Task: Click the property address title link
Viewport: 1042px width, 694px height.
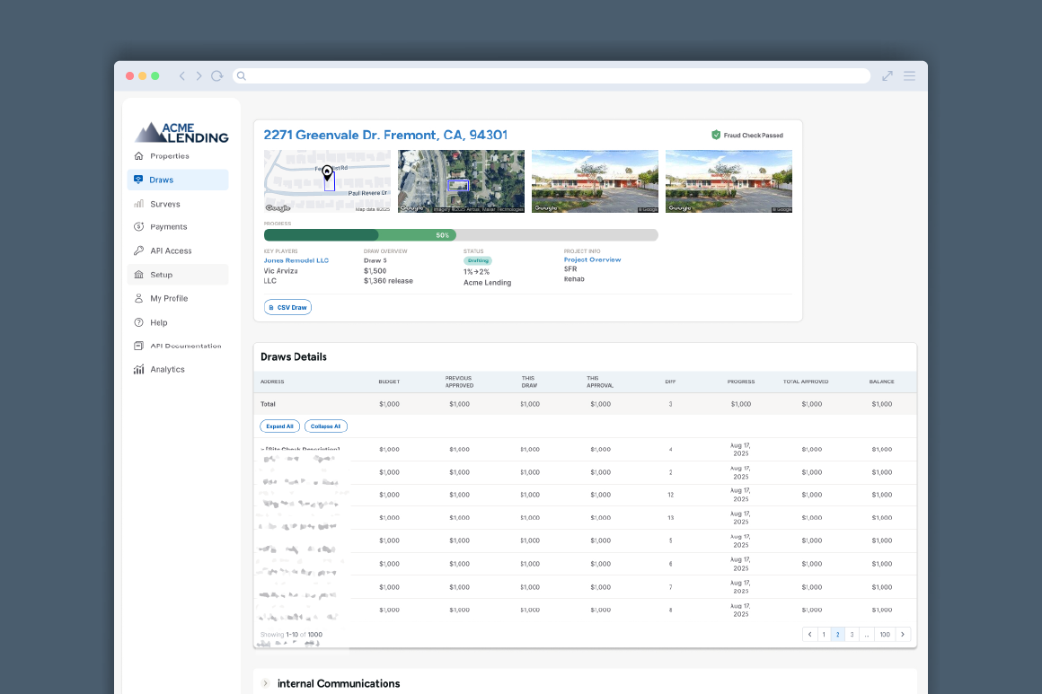Action: [x=385, y=135]
